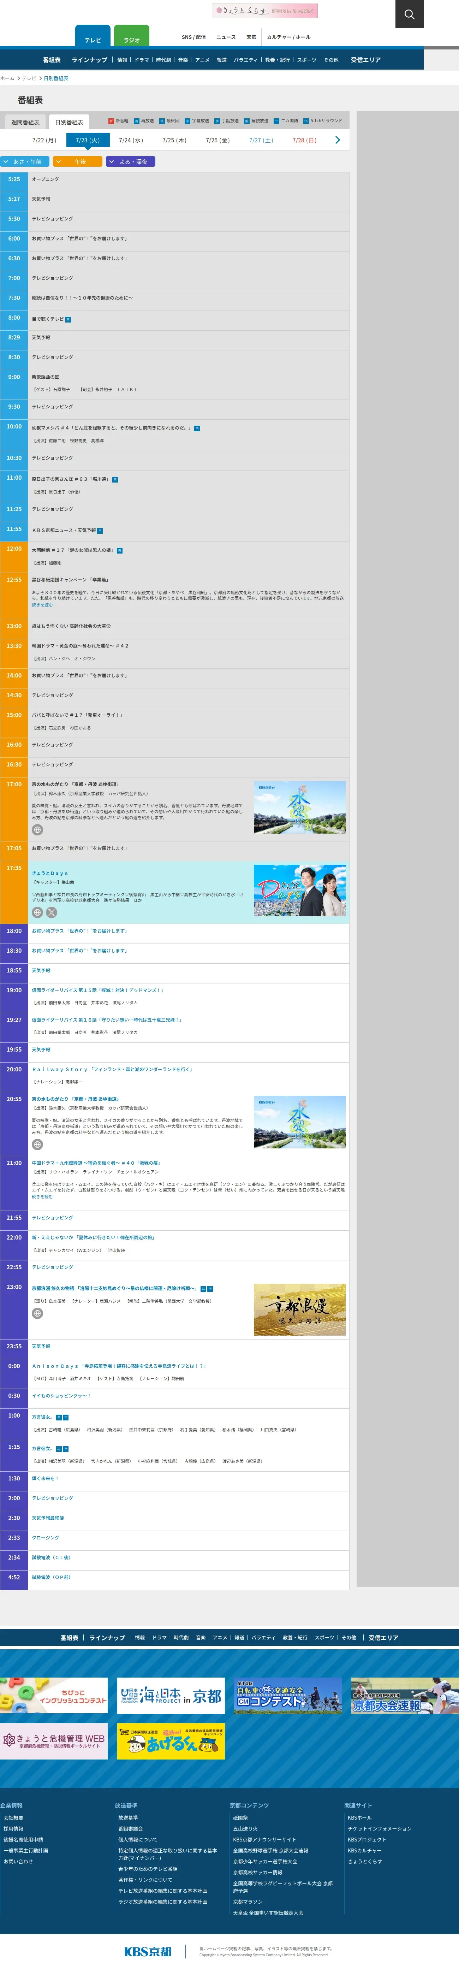The image size is (459, 1969).
Task: Open website icon for 京都浪漫 program
Action: pyautogui.click(x=37, y=1313)
